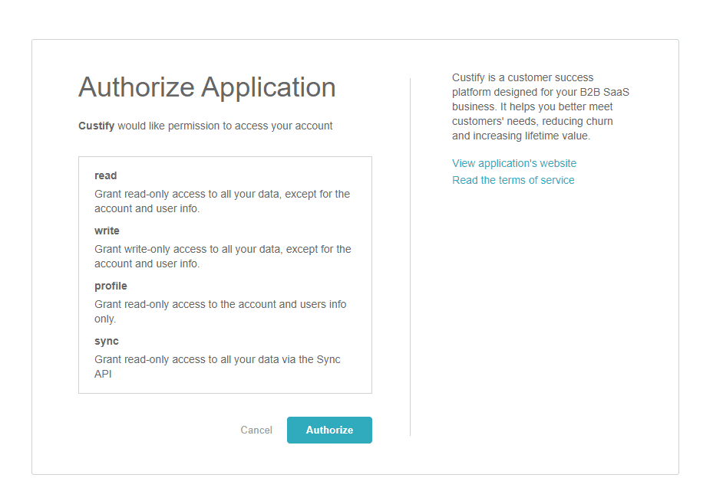Select the 'read' scope title
The height and width of the screenshot is (491, 713).
106,175
